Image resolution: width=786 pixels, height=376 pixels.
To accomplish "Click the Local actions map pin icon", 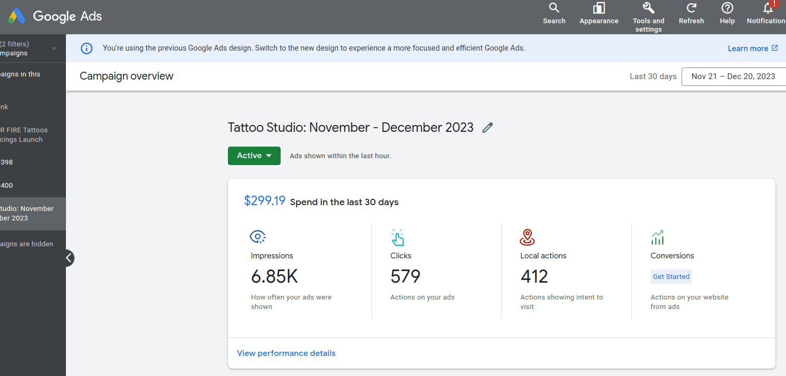I will pyautogui.click(x=527, y=237).
